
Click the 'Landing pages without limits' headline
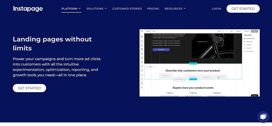(52, 44)
